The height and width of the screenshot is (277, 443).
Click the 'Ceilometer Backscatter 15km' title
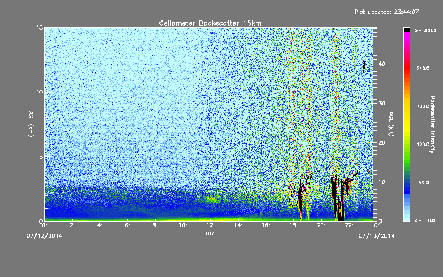(x=210, y=23)
